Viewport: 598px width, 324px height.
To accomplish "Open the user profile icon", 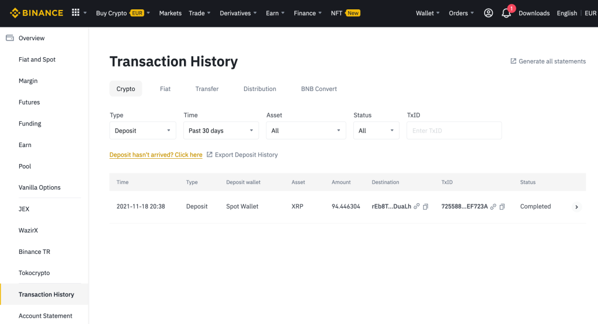I will (x=488, y=13).
